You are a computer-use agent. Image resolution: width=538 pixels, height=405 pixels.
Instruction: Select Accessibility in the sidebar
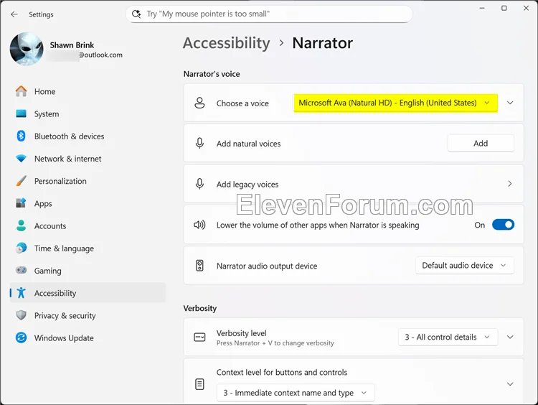(88, 293)
